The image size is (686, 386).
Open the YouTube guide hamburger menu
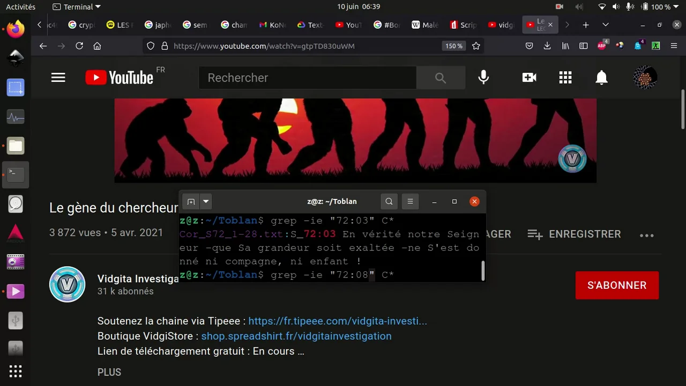[x=58, y=78]
